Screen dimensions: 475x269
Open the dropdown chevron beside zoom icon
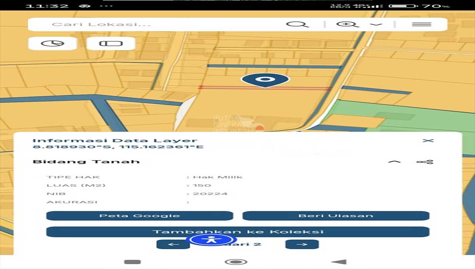pos(376,25)
